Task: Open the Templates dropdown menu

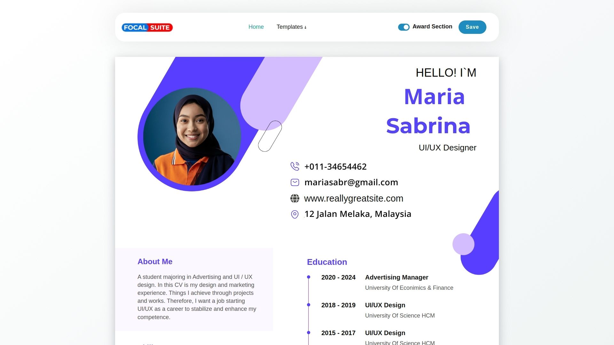Action: (292, 27)
